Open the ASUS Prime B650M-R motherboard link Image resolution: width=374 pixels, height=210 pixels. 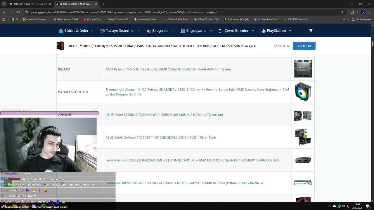(164, 115)
